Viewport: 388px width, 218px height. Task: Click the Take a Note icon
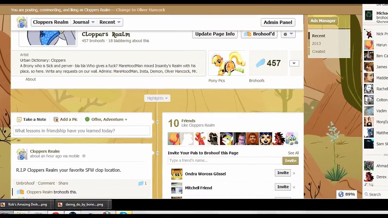(x=19, y=119)
